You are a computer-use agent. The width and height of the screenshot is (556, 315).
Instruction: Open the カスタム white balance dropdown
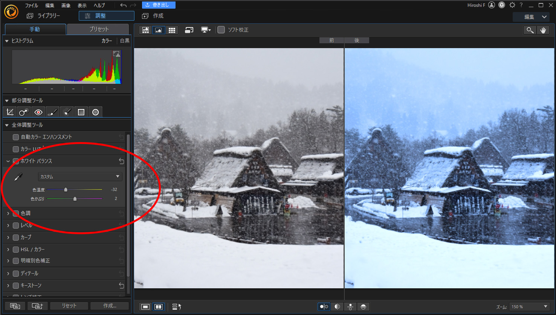[80, 177]
